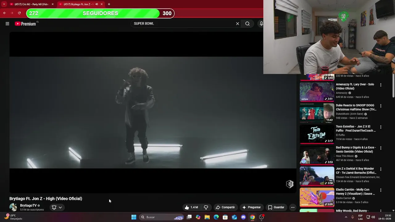Dislike the video with thumbs down

[206, 207]
